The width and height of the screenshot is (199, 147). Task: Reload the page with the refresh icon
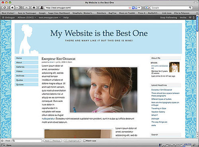coord(5,8)
